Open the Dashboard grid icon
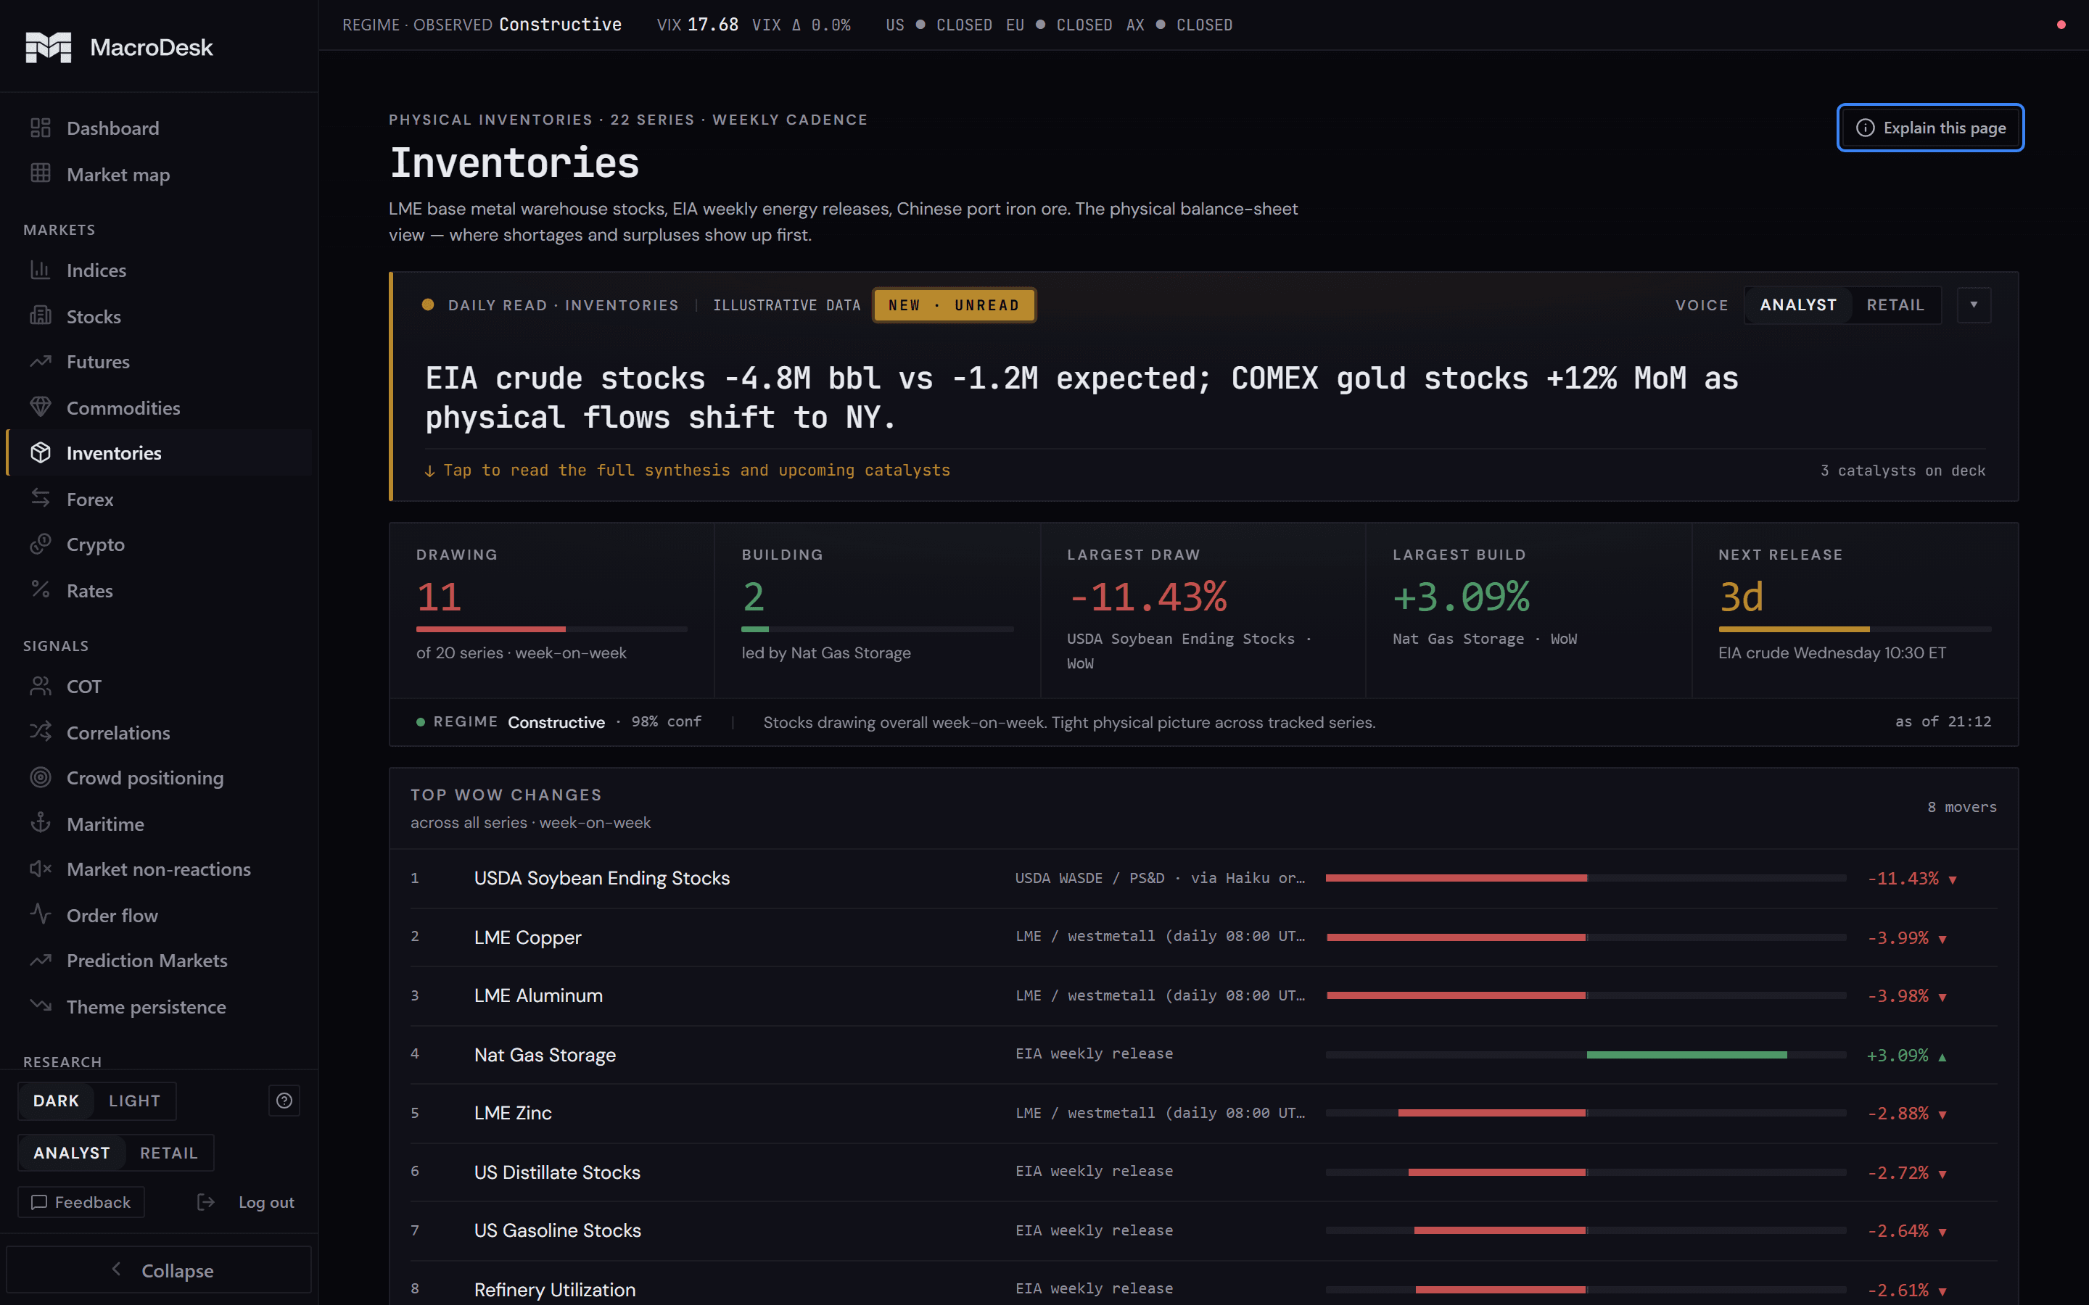This screenshot has width=2089, height=1305. pos(41,128)
